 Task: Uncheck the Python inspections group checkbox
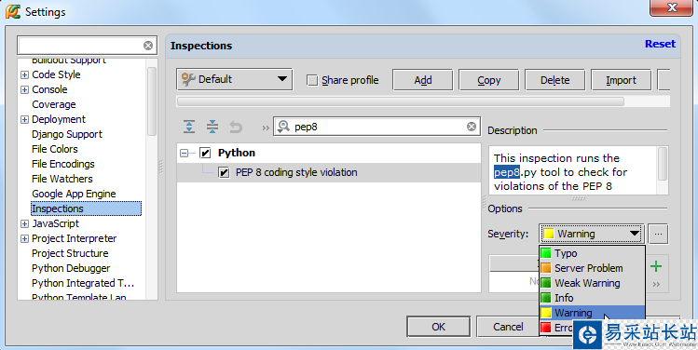point(205,153)
